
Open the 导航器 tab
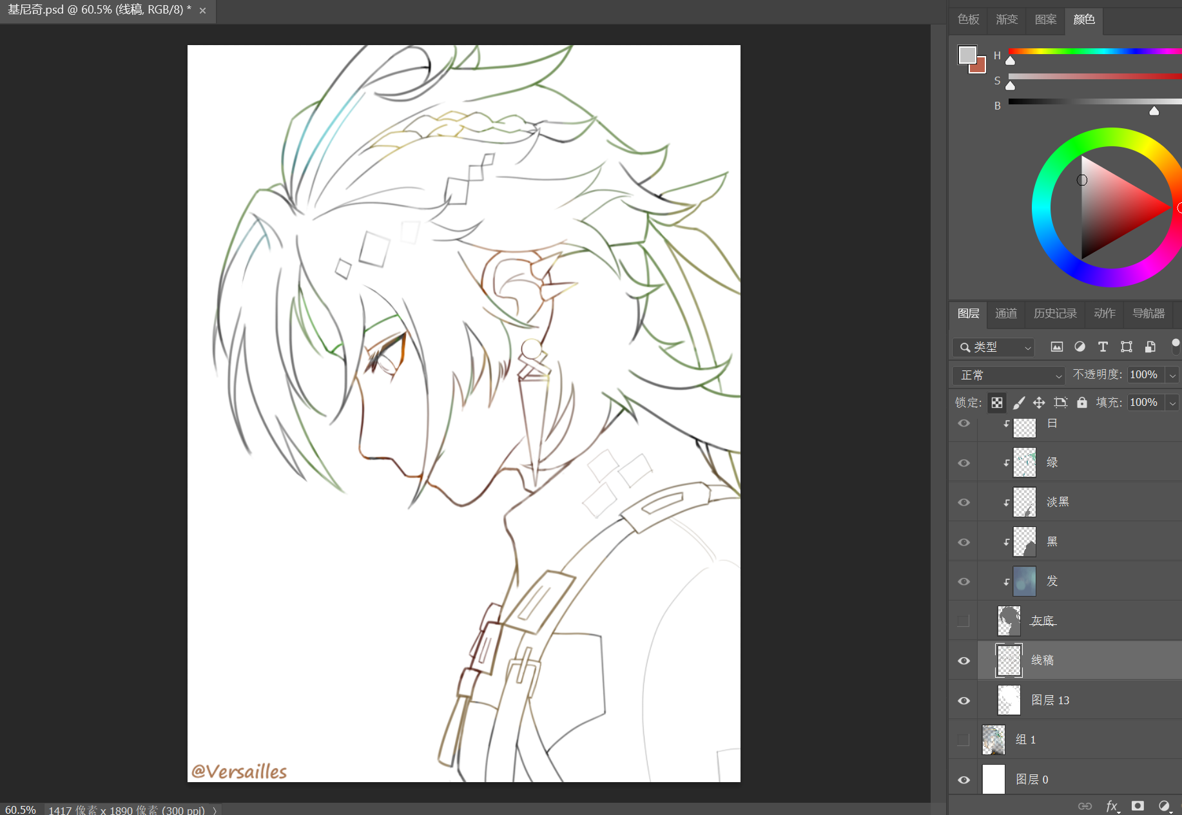tap(1148, 314)
